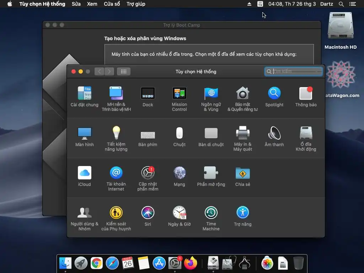Focus the Tìm kiếm search field

tap(294, 71)
